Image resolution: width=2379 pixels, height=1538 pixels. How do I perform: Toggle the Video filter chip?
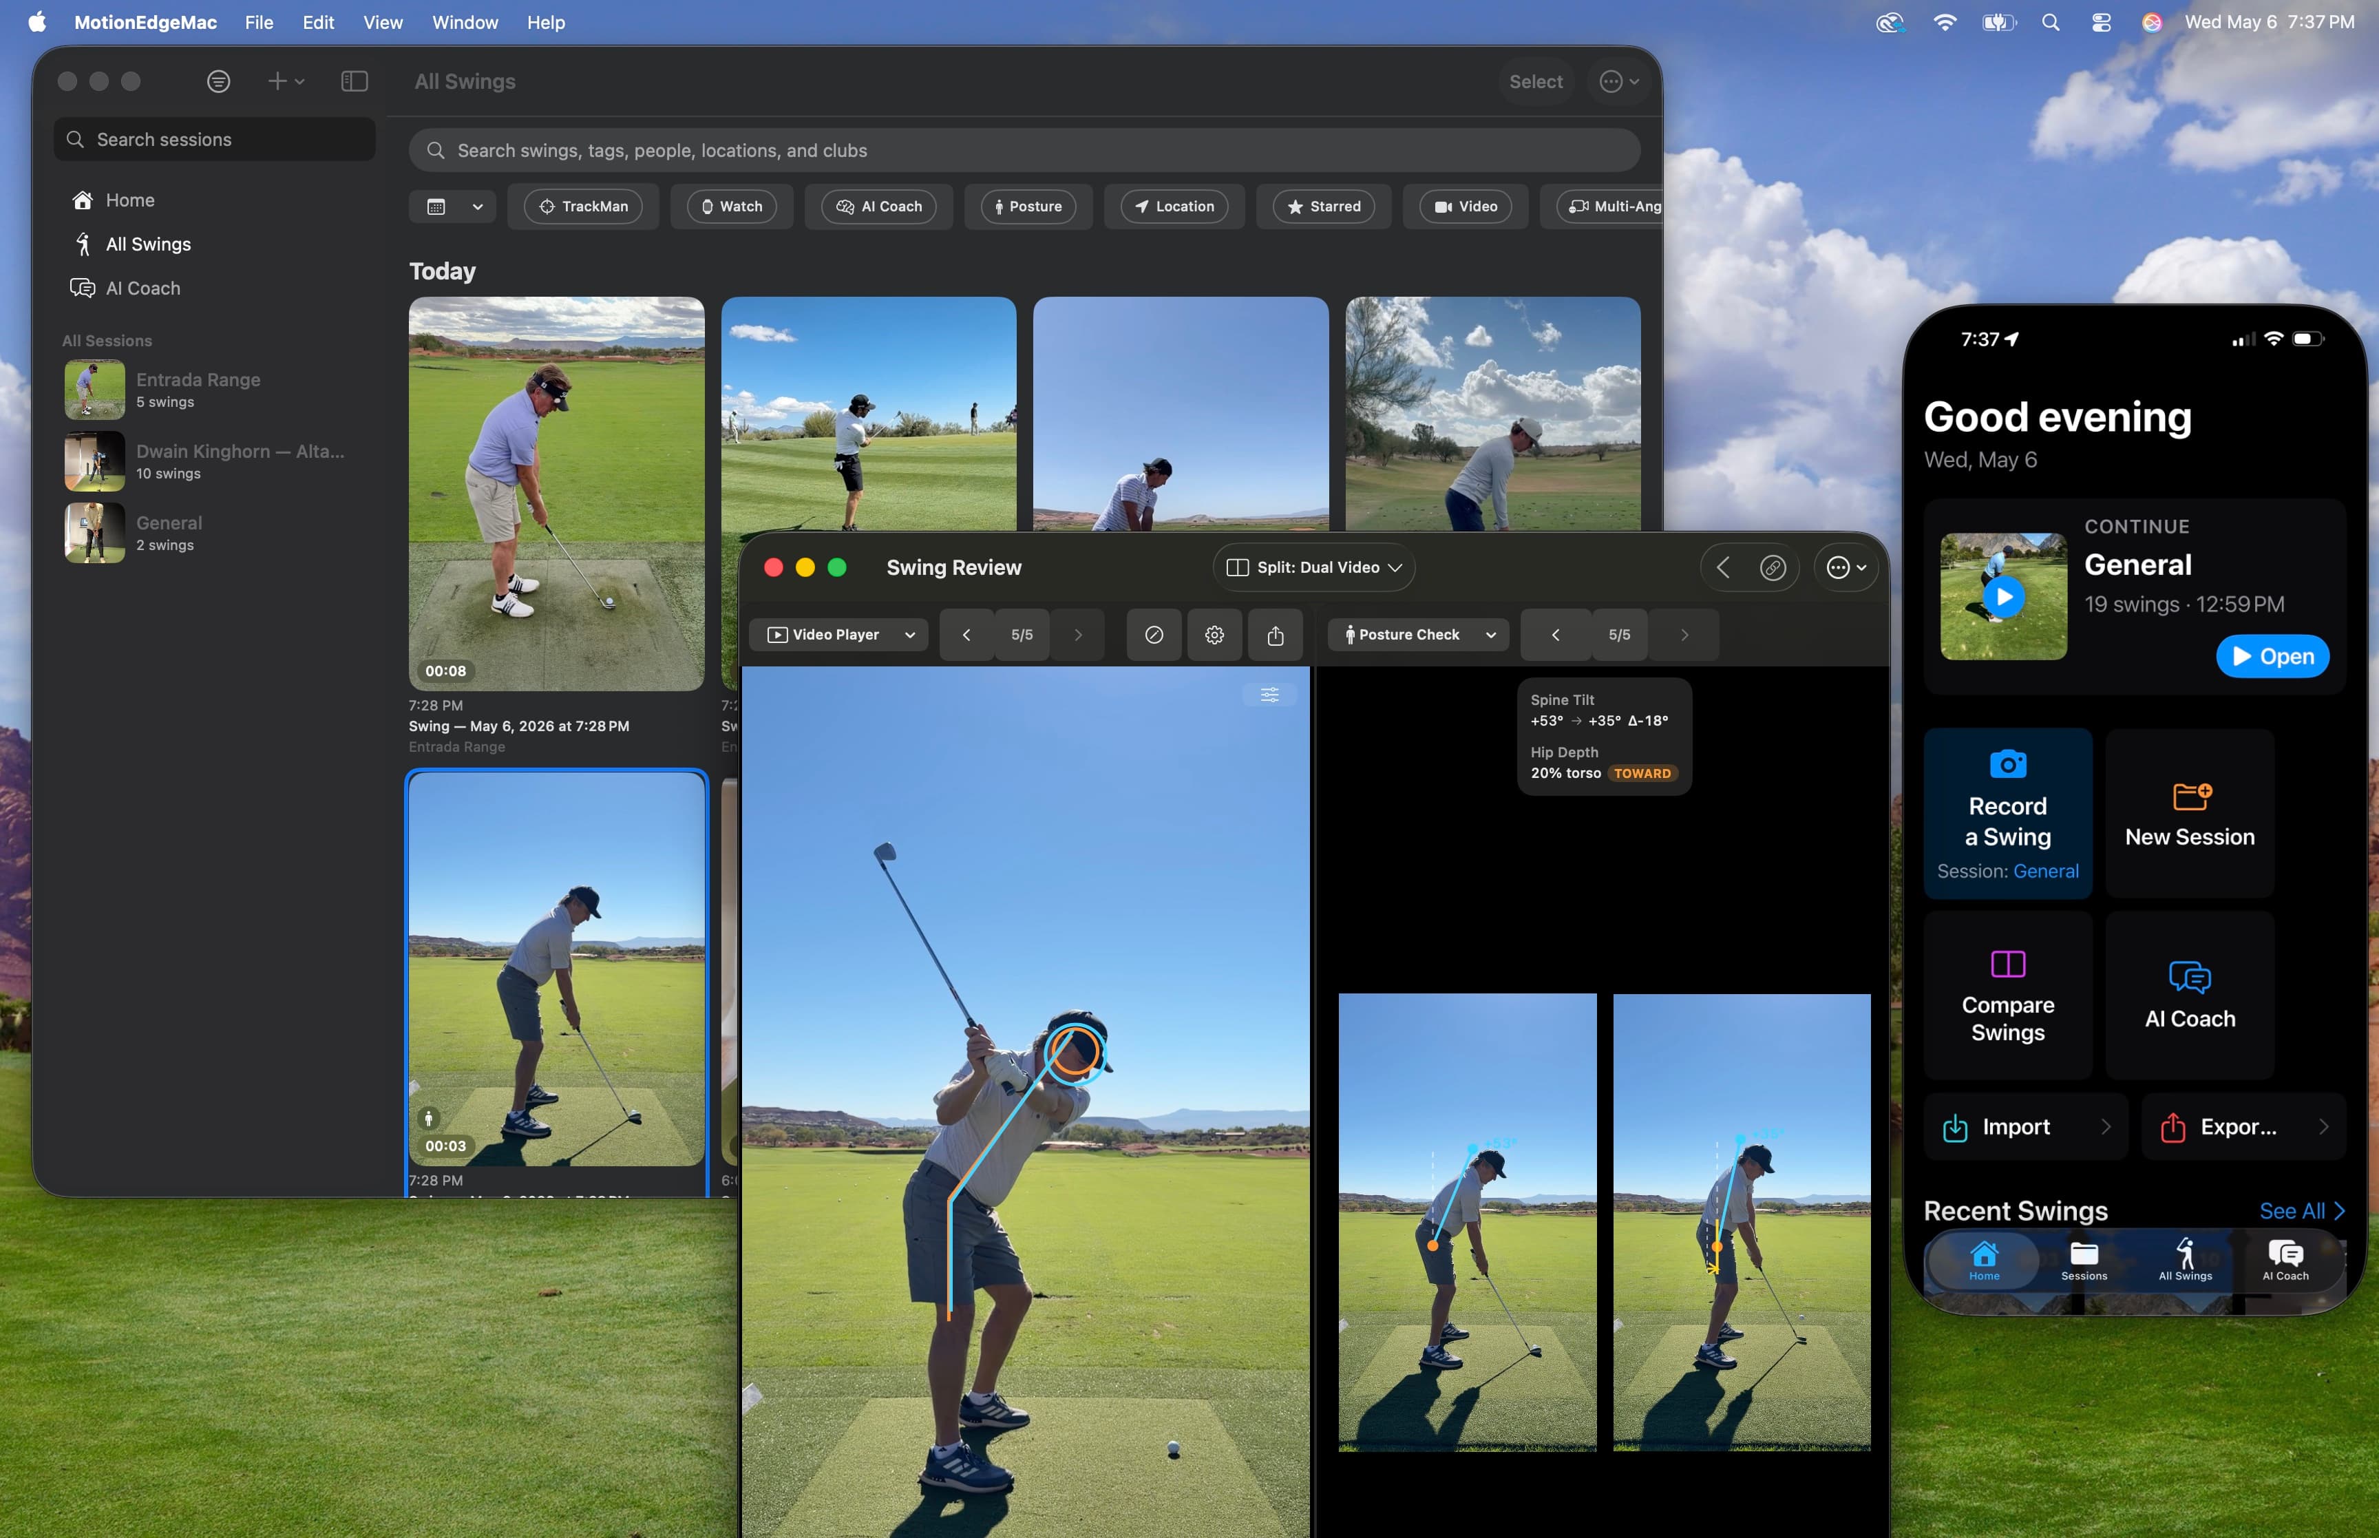(x=1466, y=207)
